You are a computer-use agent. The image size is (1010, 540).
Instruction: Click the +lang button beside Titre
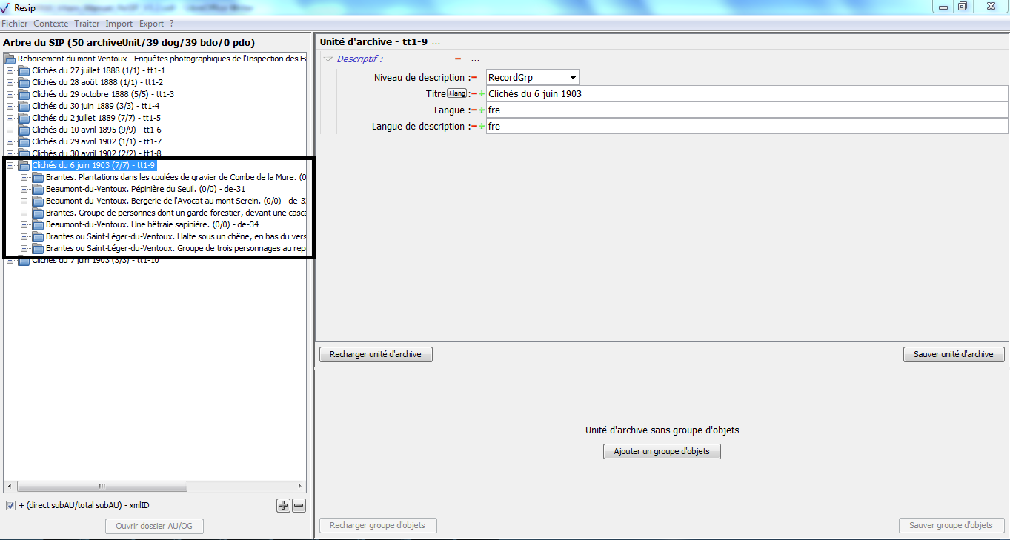[x=456, y=93]
